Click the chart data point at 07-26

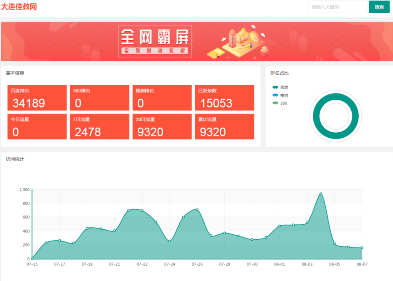pos(197,210)
